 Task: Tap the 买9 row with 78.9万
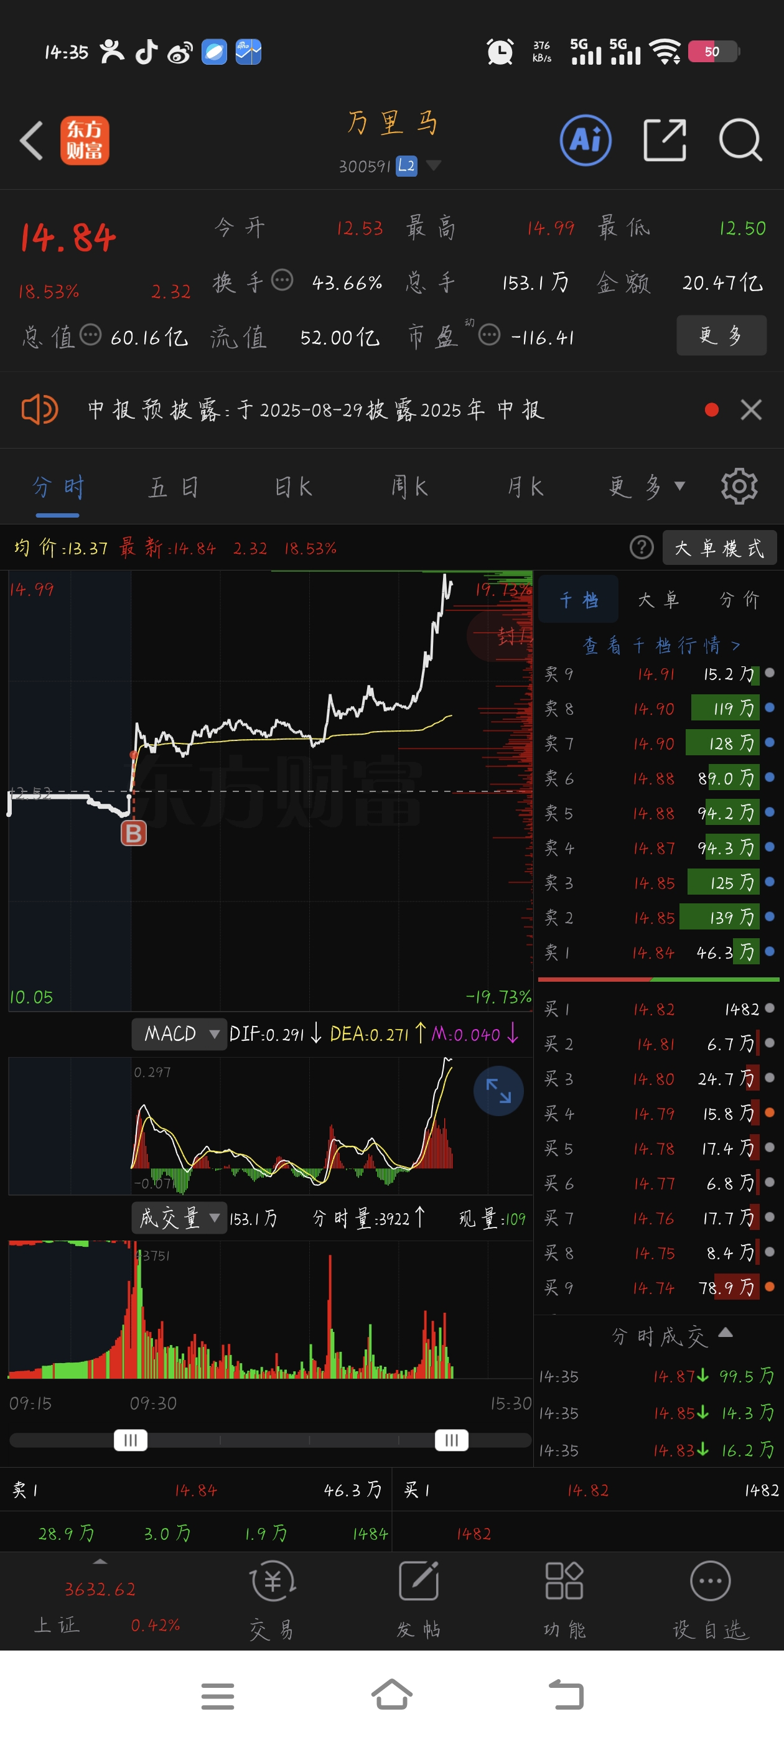[659, 1288]
